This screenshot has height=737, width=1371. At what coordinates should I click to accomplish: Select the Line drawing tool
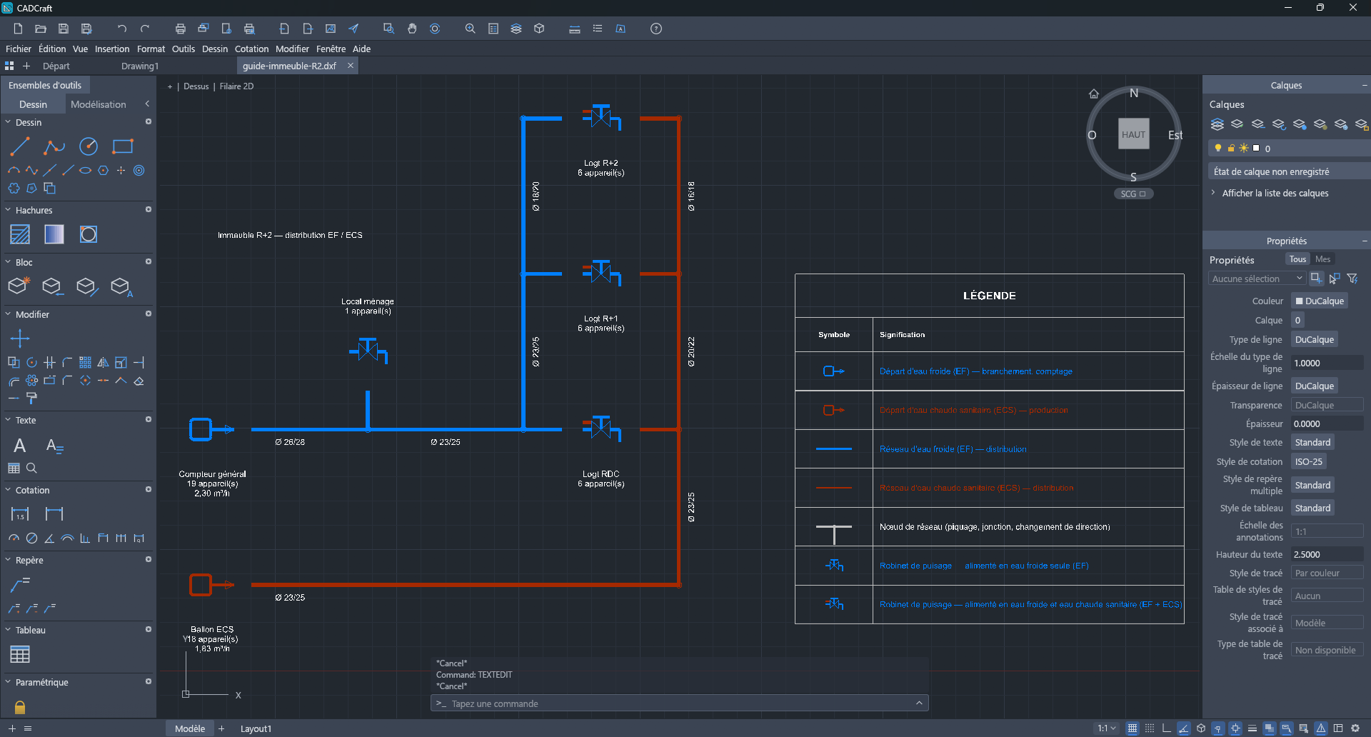(x=19, y=146)
